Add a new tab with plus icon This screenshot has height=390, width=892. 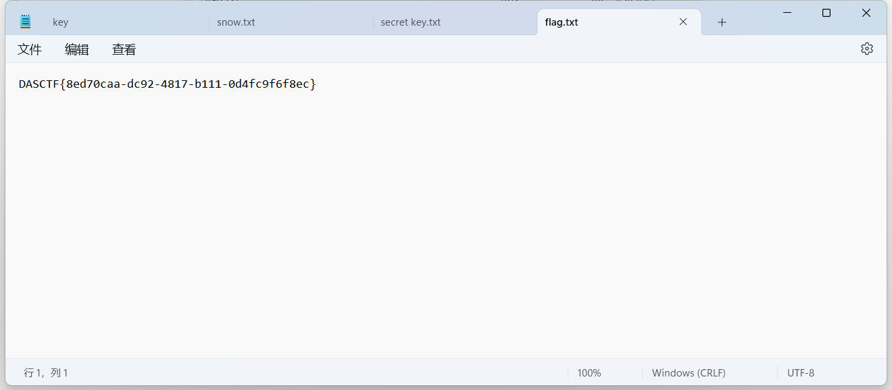pos(722,22)
